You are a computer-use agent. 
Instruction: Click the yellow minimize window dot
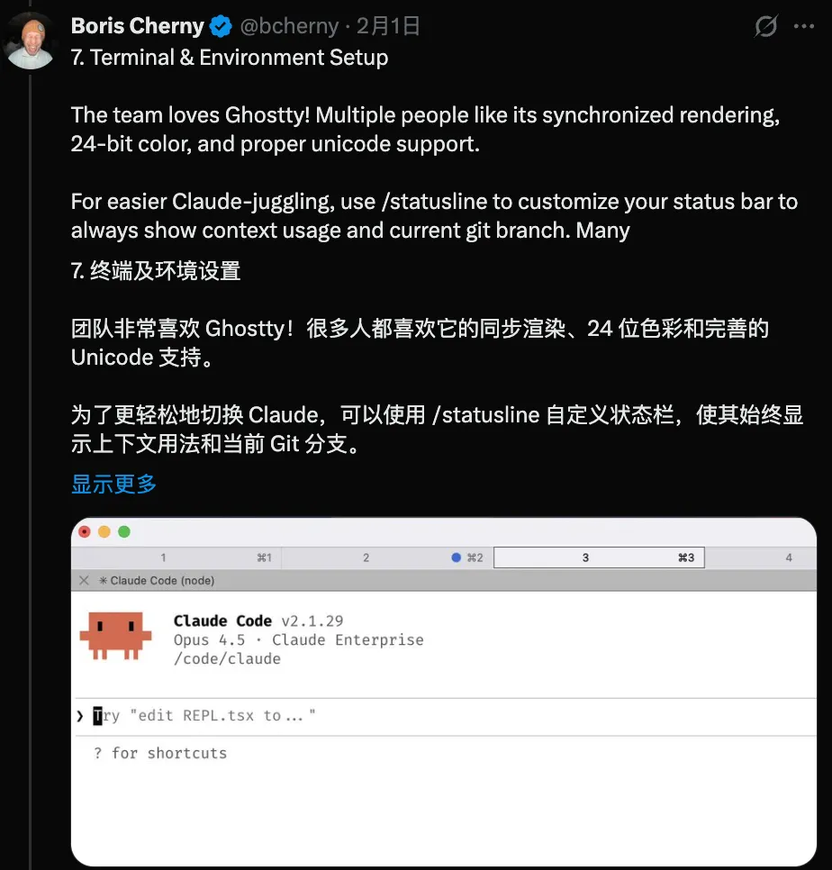[x=104, y=531]
